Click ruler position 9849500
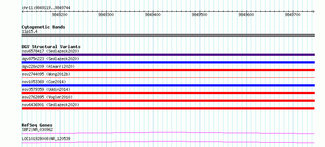Viewport: 325px width, 147px height. (200, 15)
